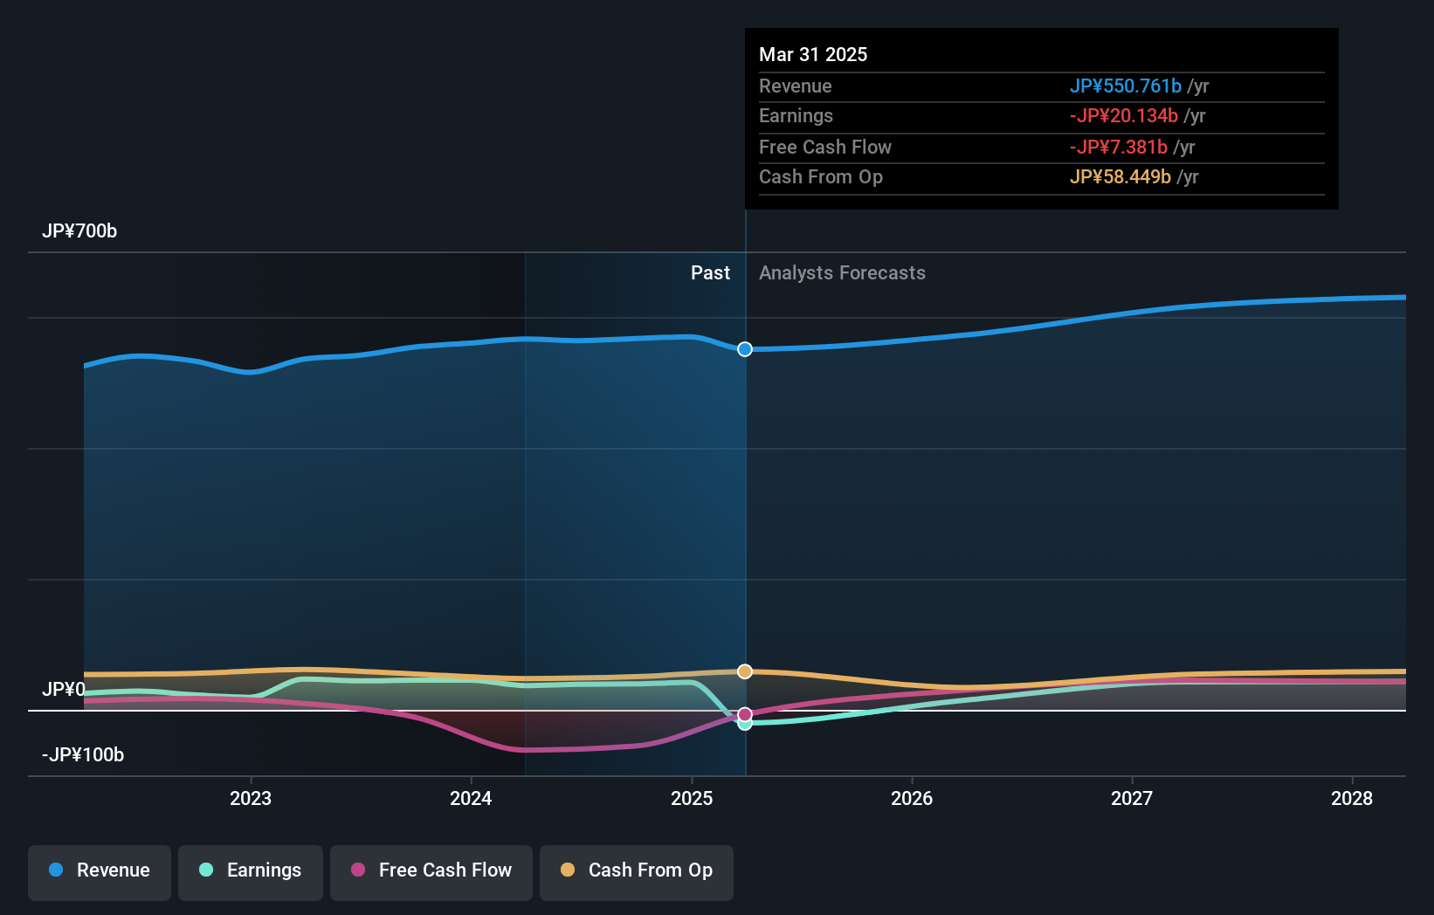
Task: Toggle the Earnings series legend button
Action: [x=251, y=872]
